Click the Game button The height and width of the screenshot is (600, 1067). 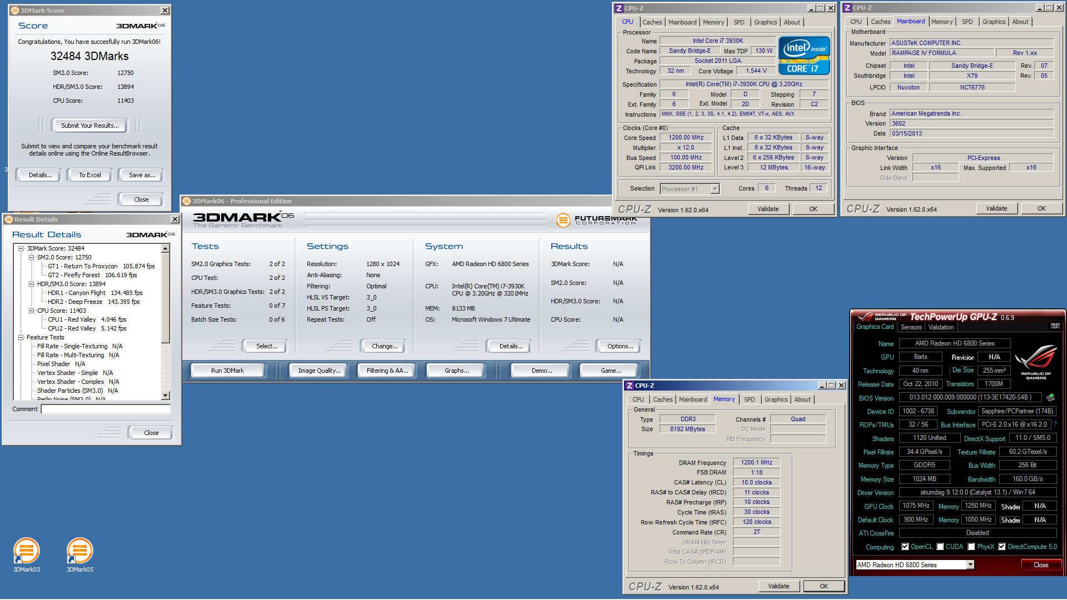coord(610,371)
